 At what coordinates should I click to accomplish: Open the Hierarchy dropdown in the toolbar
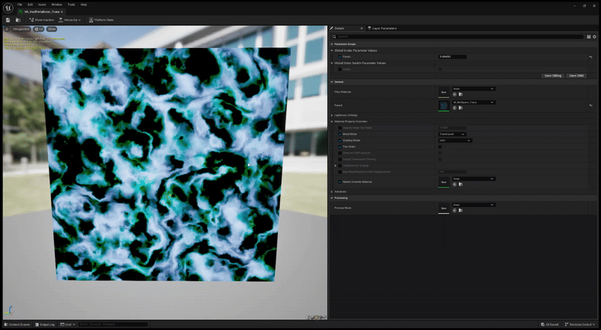coord(70,20)
